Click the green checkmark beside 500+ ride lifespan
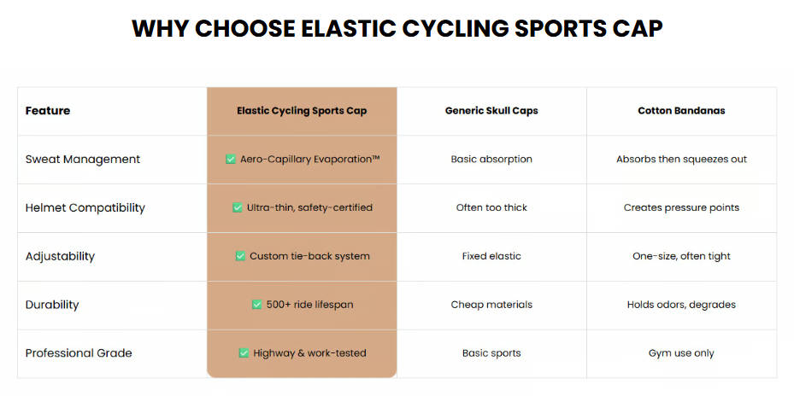 (257, 305)
